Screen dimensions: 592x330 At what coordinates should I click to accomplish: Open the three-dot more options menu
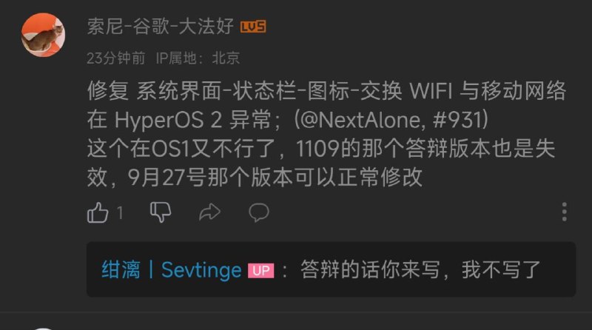(564, 212)
